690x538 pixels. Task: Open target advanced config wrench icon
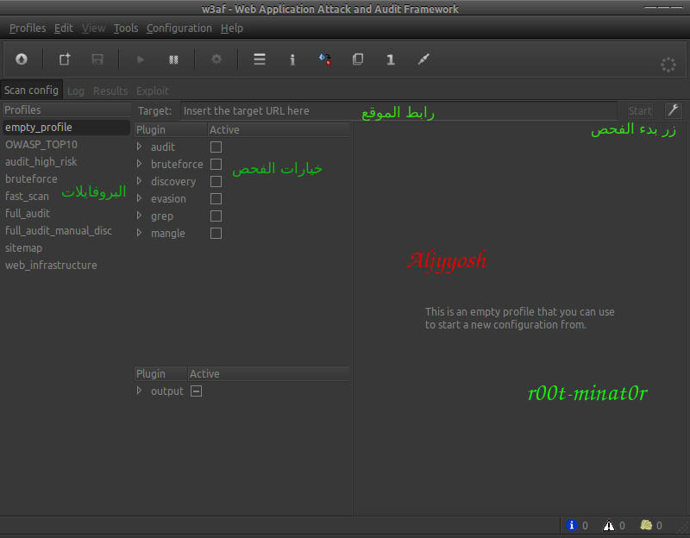click(x=674, y=110)
